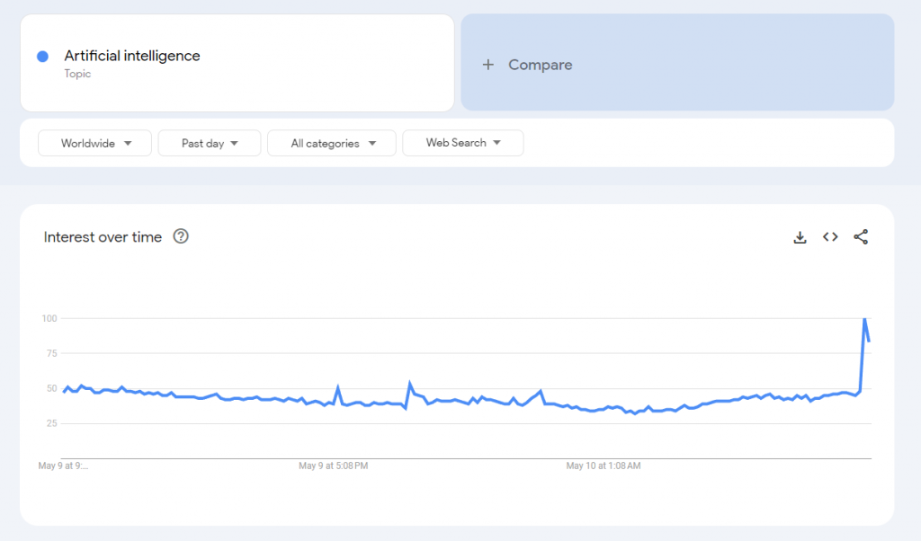The width and height of the screenshot is (921, 541).
Task: Click the blue dot beside Artificial intelligence
Action: (42, 56)
